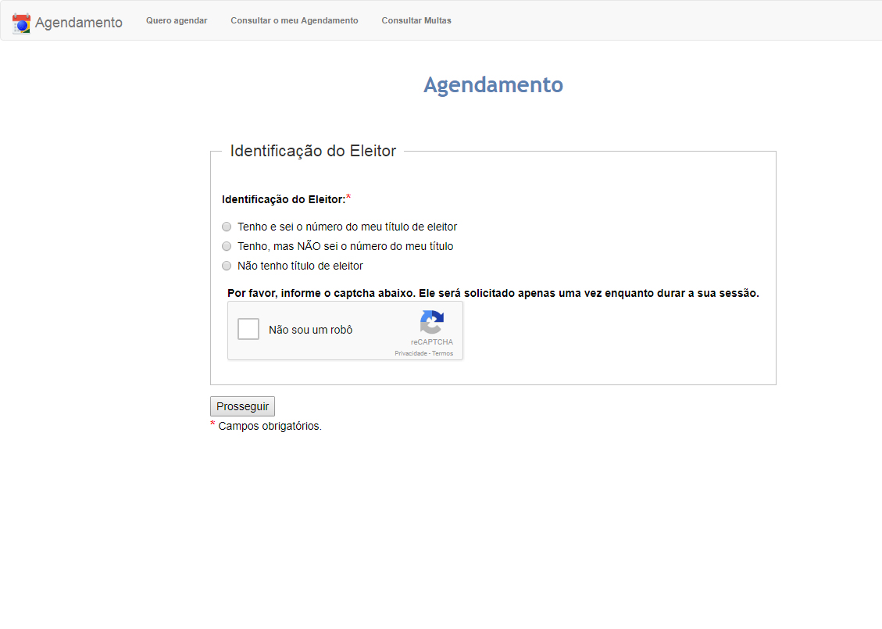Check the 'Não sou um robô' captcha box
The width and height of the screenshot is (882, 629).
(x=248, y=329)
